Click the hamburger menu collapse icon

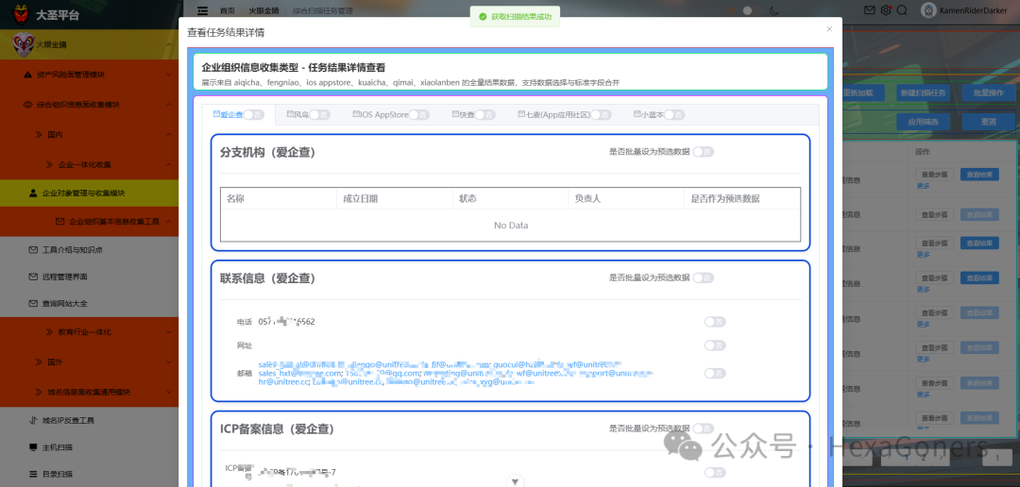203,10
